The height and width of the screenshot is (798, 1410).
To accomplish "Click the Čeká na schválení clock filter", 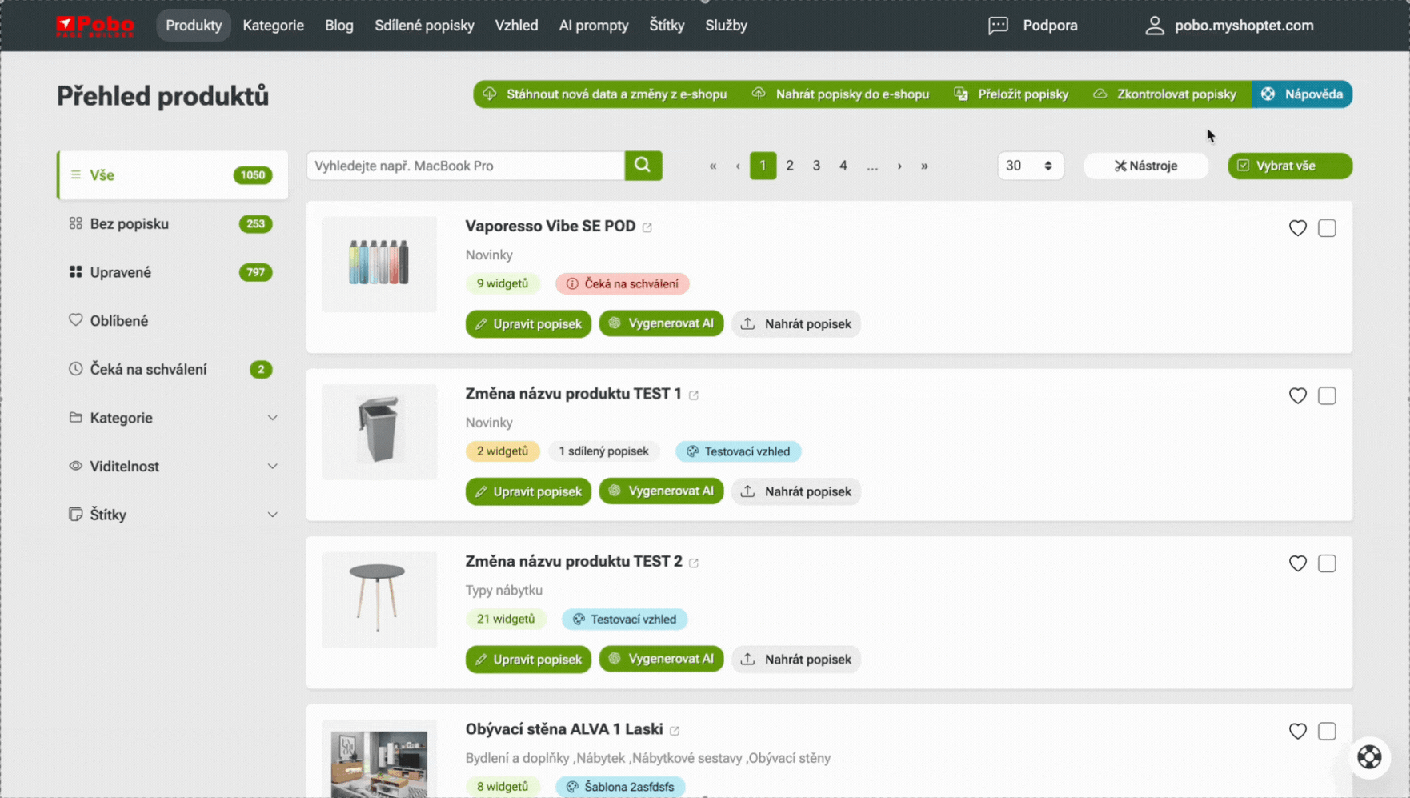I will 74,369.
